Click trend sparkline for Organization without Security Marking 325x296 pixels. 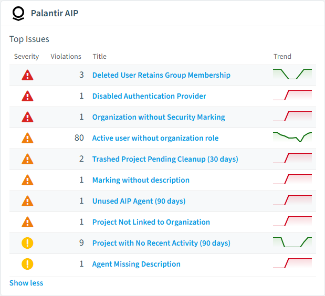pyautogui.click(x=292, y=117)
